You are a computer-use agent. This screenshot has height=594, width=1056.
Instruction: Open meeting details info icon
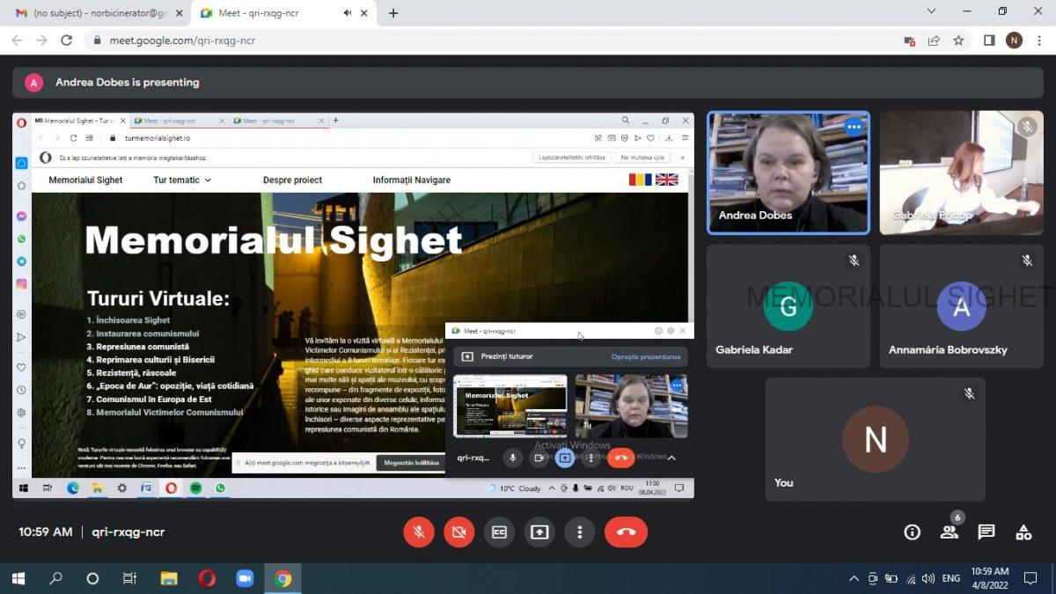[912, 532]
